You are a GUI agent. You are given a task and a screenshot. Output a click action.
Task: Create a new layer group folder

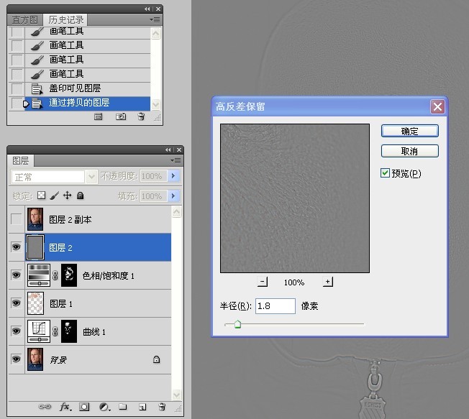[x=122, y=407]
